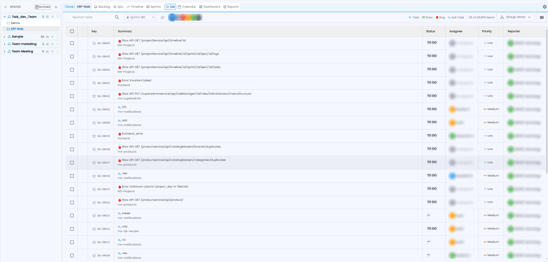Open the Reports tab

click(231, 7)
